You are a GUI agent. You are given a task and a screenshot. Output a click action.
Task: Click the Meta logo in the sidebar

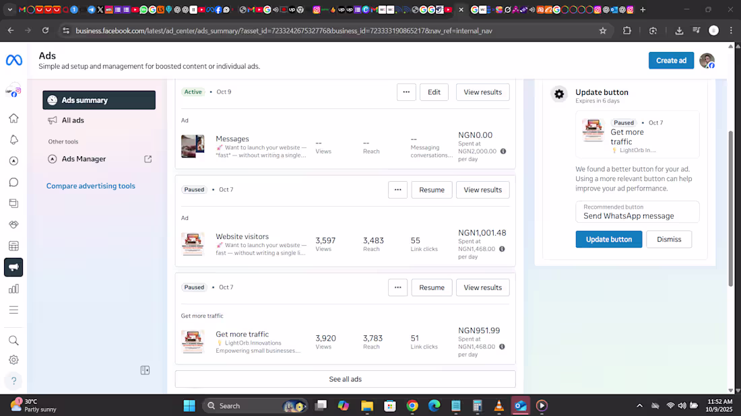(x=13, y=60)
